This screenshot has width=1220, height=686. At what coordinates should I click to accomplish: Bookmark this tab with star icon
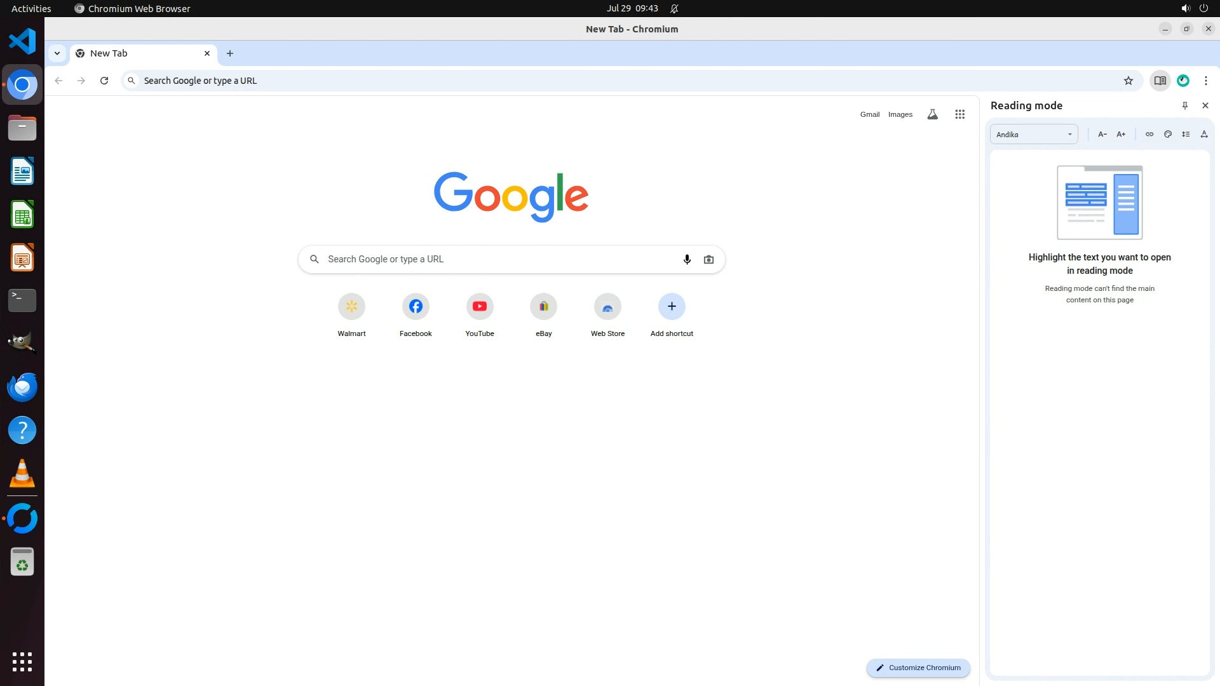tap(1128, 81)
